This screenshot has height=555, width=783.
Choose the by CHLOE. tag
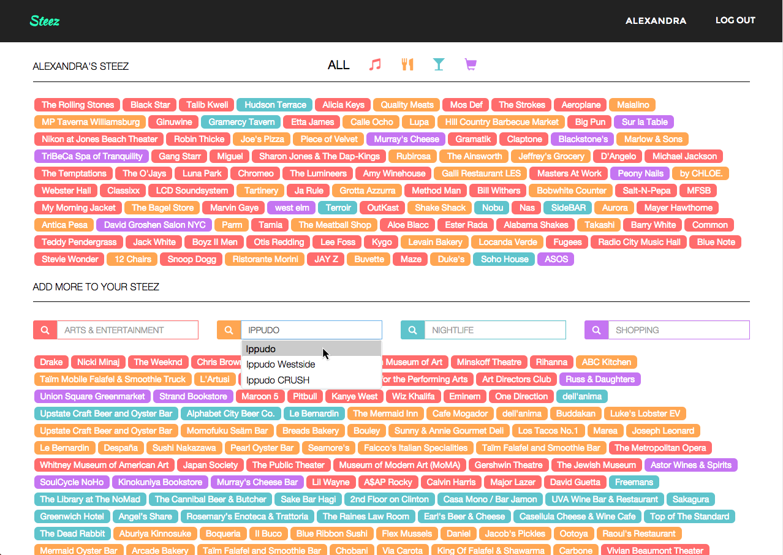pos(701,173)
